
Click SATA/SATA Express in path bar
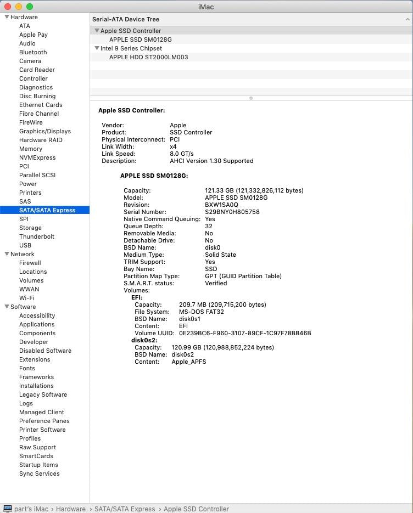pos(125,509)
